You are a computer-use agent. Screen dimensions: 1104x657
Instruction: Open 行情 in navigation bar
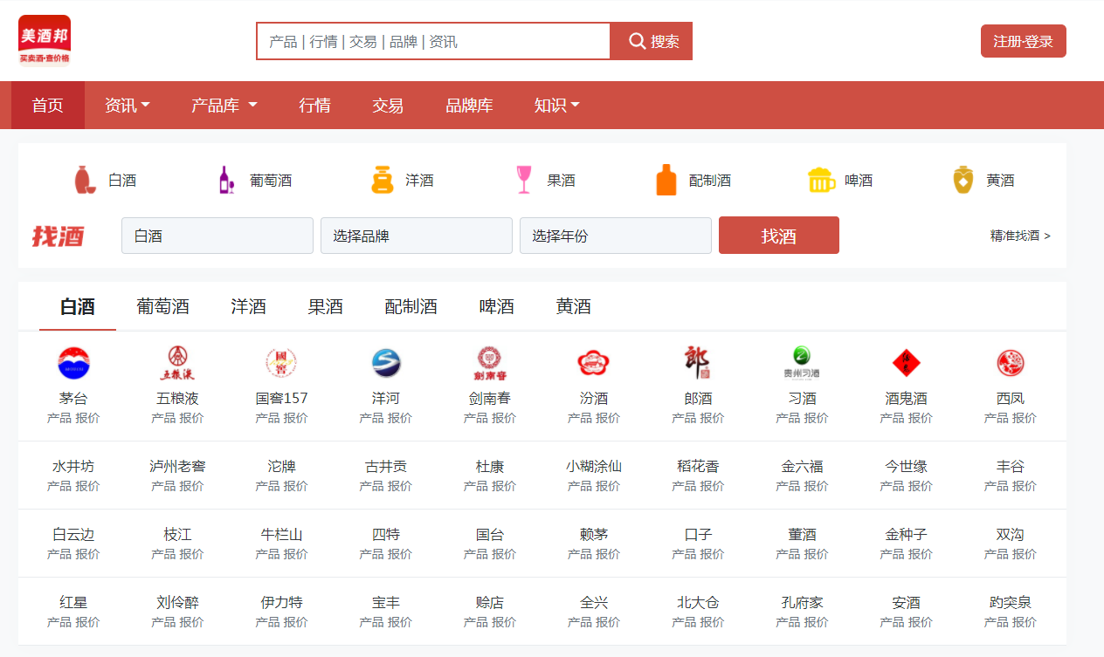[x=314, y=106]
